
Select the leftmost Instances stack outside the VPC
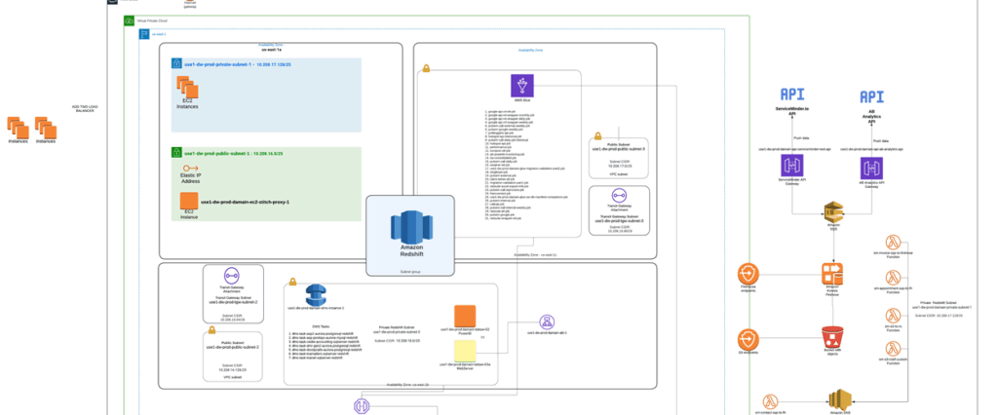click(x=18, y=128)
